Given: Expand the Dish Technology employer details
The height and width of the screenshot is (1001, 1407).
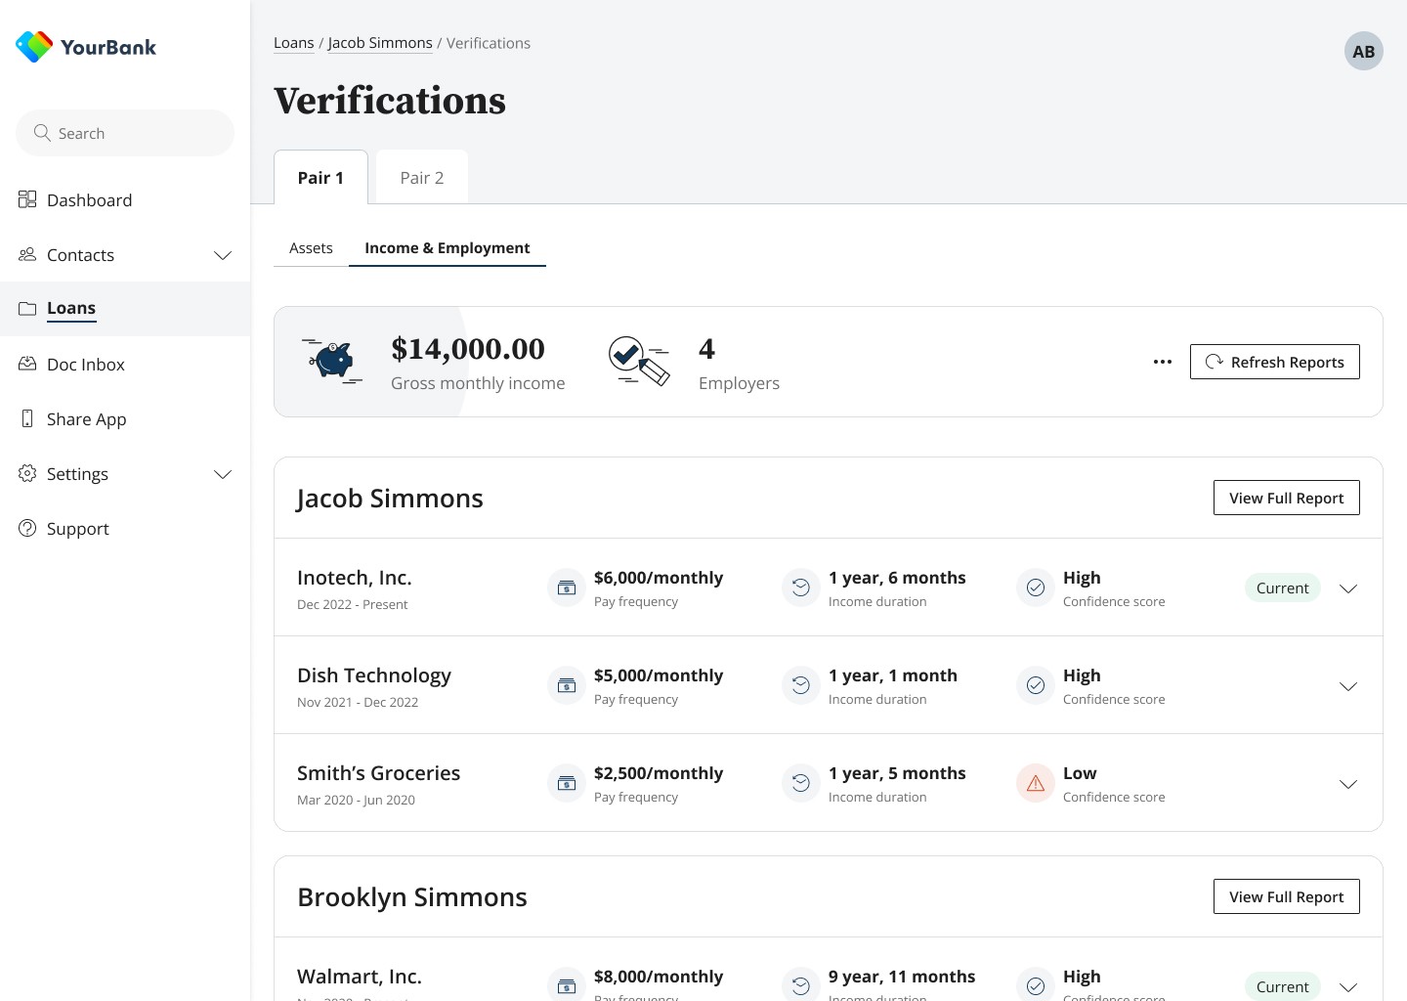Looking at the screenshot, I should click(1348, 686).
